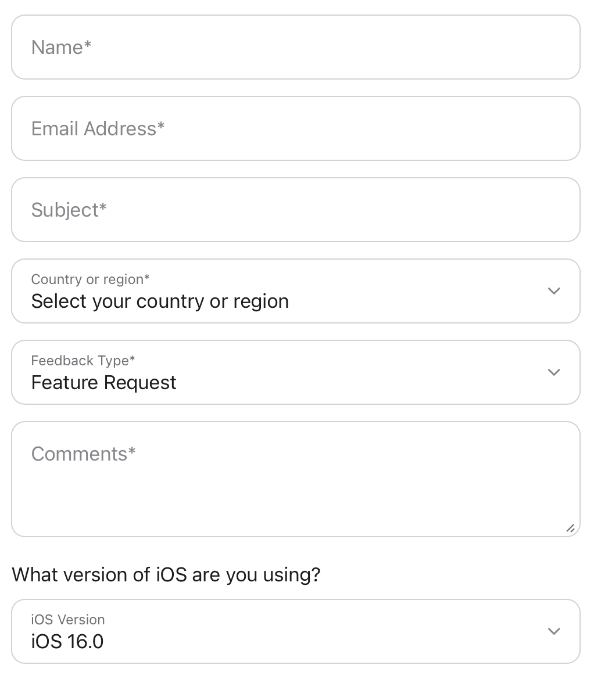Click the chevron arrow on iOS Version selector

tap(554, 631)
